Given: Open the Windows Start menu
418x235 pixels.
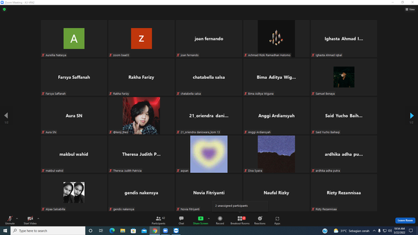Looking at the screenshot, I should (x=5, y=230).
